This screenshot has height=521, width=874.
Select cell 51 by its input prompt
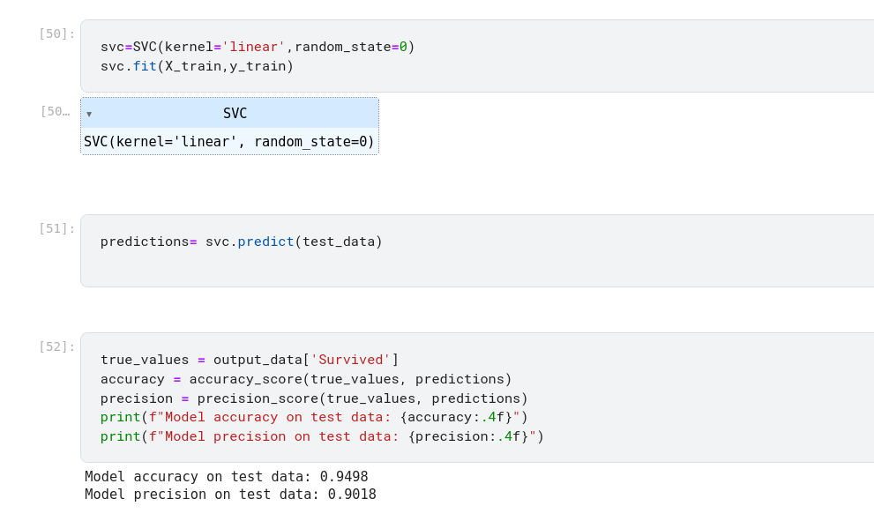(x=56, y=228)
